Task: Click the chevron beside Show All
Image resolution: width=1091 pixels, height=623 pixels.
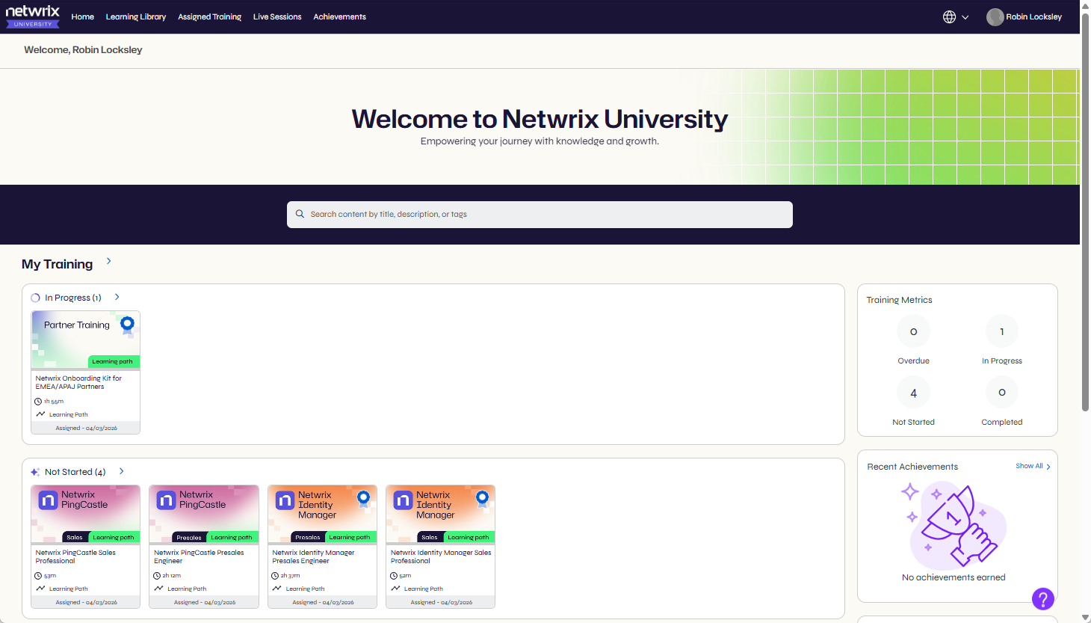Action: pyautogui.click(x=1048, y=467)
